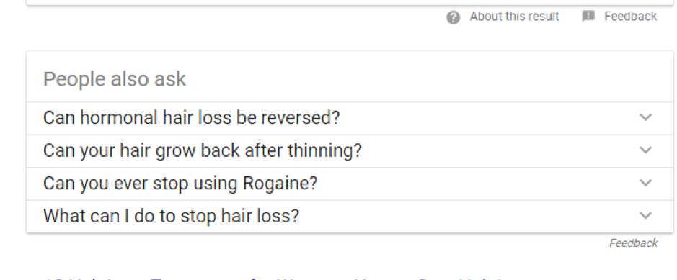Open 'Can hormonal hair loss be reversed?' question
Image resolution: width=677 pixels, height=280 pixels.
point(344,118)
